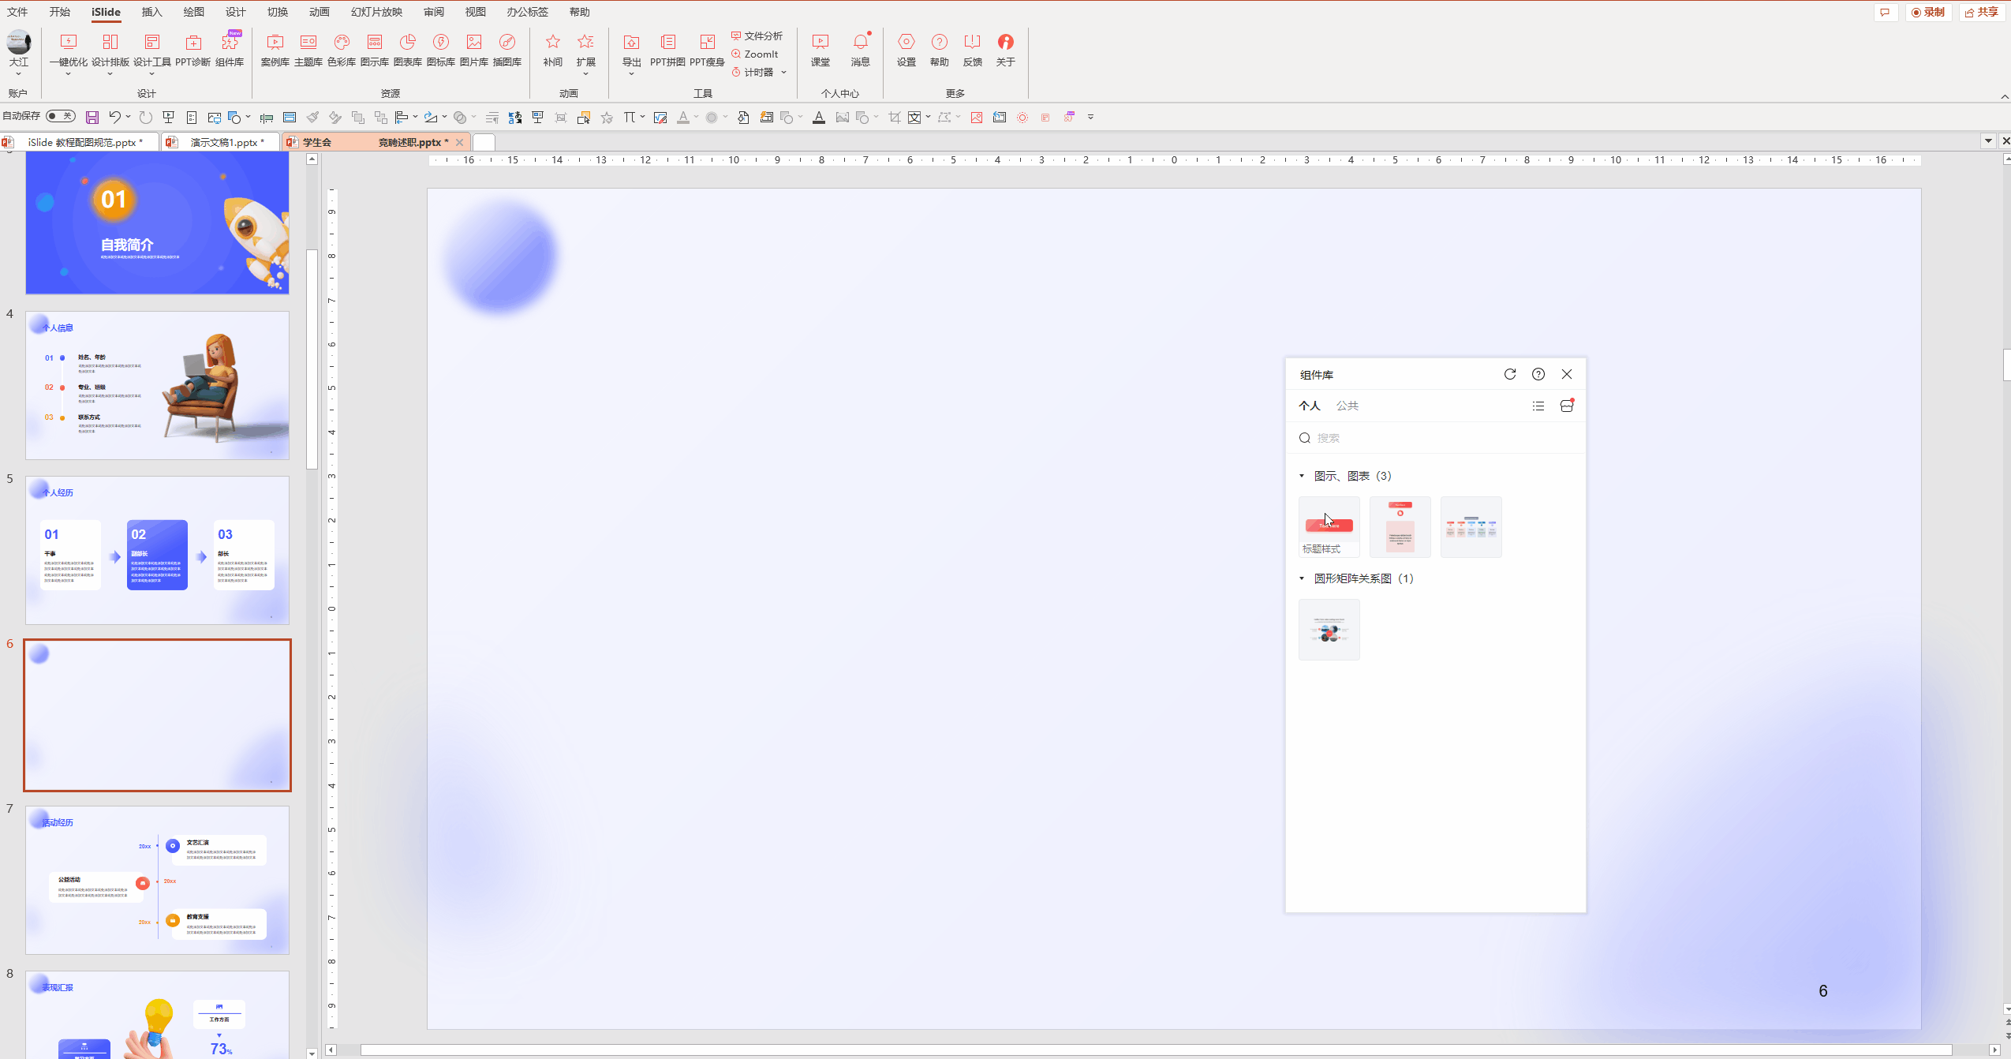
Task: Open the document tabs list dropdown
Action: (1988, 141)
